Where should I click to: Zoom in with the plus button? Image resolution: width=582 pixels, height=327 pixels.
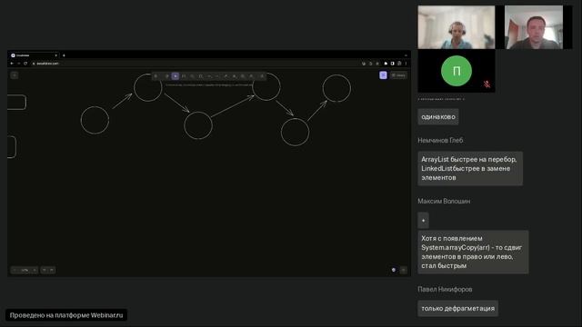(35, 270)
